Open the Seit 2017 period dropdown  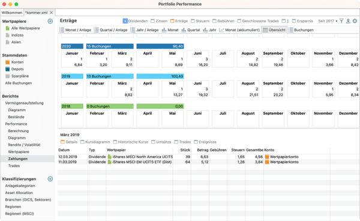(x=328, y=21)
